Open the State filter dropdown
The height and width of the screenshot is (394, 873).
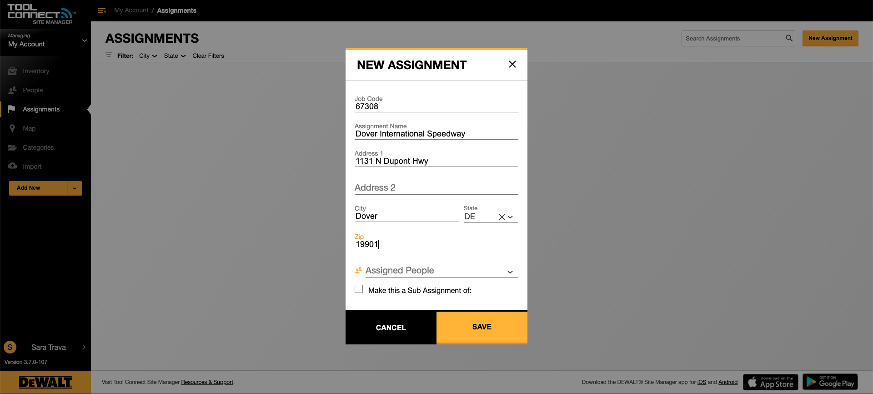(x=175, y=56)
